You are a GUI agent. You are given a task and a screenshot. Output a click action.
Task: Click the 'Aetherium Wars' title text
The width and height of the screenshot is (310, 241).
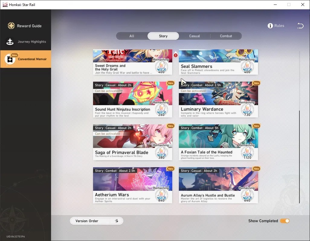pos(112,195)
